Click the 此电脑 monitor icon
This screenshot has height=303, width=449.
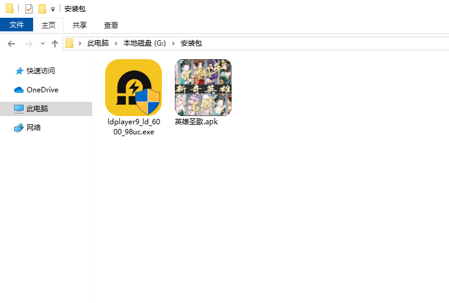(x=19, y=109)
